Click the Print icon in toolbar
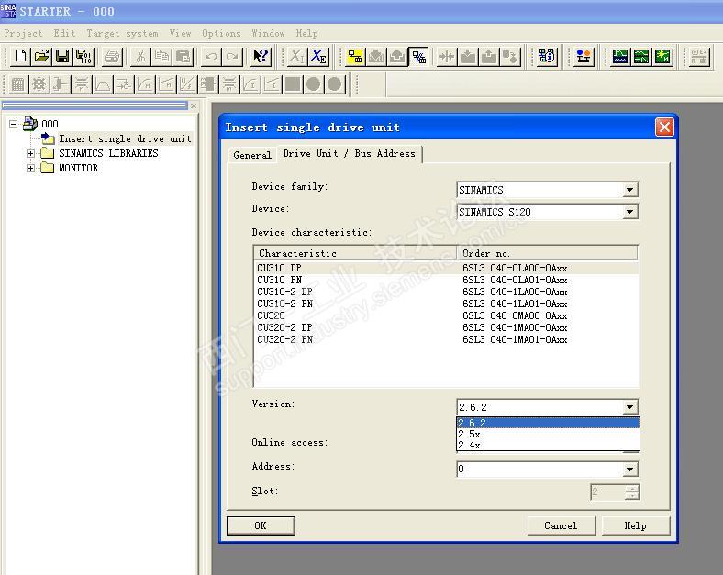The height and width of the screenshot is (575, 723). [112, 56]
